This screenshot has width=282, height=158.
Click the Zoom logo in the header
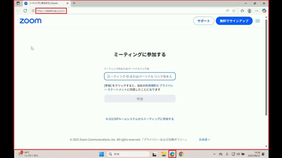30,21
